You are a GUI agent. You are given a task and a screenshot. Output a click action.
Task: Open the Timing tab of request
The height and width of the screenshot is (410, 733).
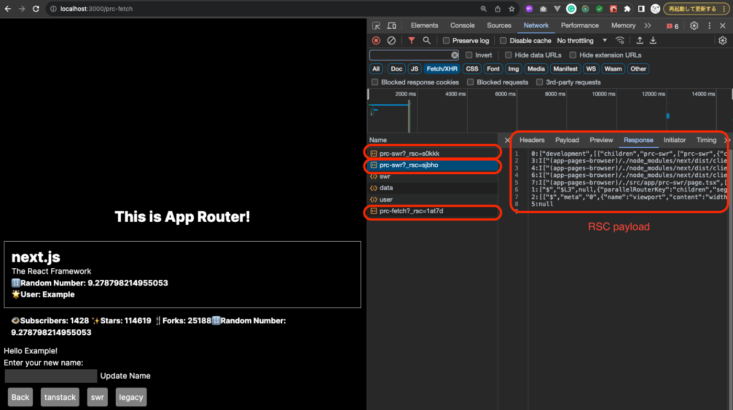pyautogui.click(x=706, y=140)
